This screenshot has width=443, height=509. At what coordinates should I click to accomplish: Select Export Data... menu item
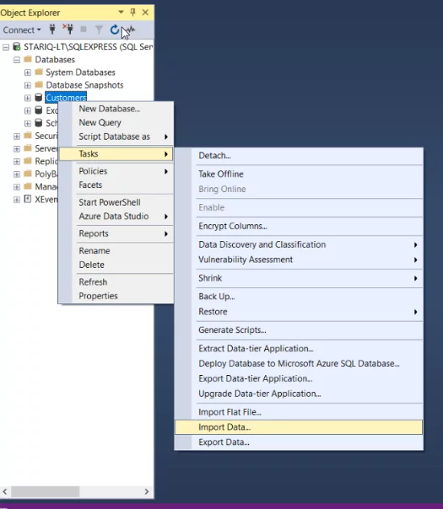click(299, 442)
